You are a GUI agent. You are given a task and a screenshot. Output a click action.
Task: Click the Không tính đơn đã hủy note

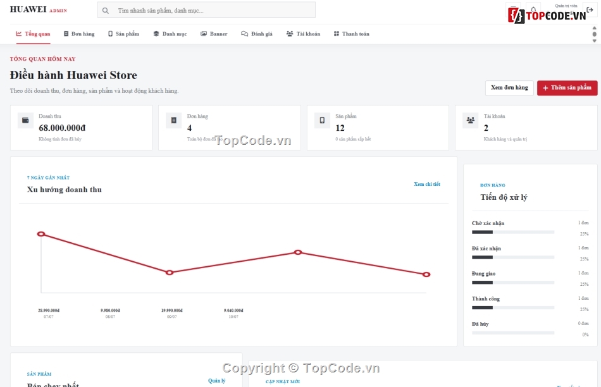[60, 139]
